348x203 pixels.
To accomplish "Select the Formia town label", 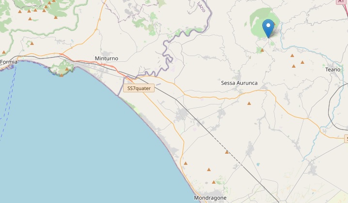I will point(9,62).
